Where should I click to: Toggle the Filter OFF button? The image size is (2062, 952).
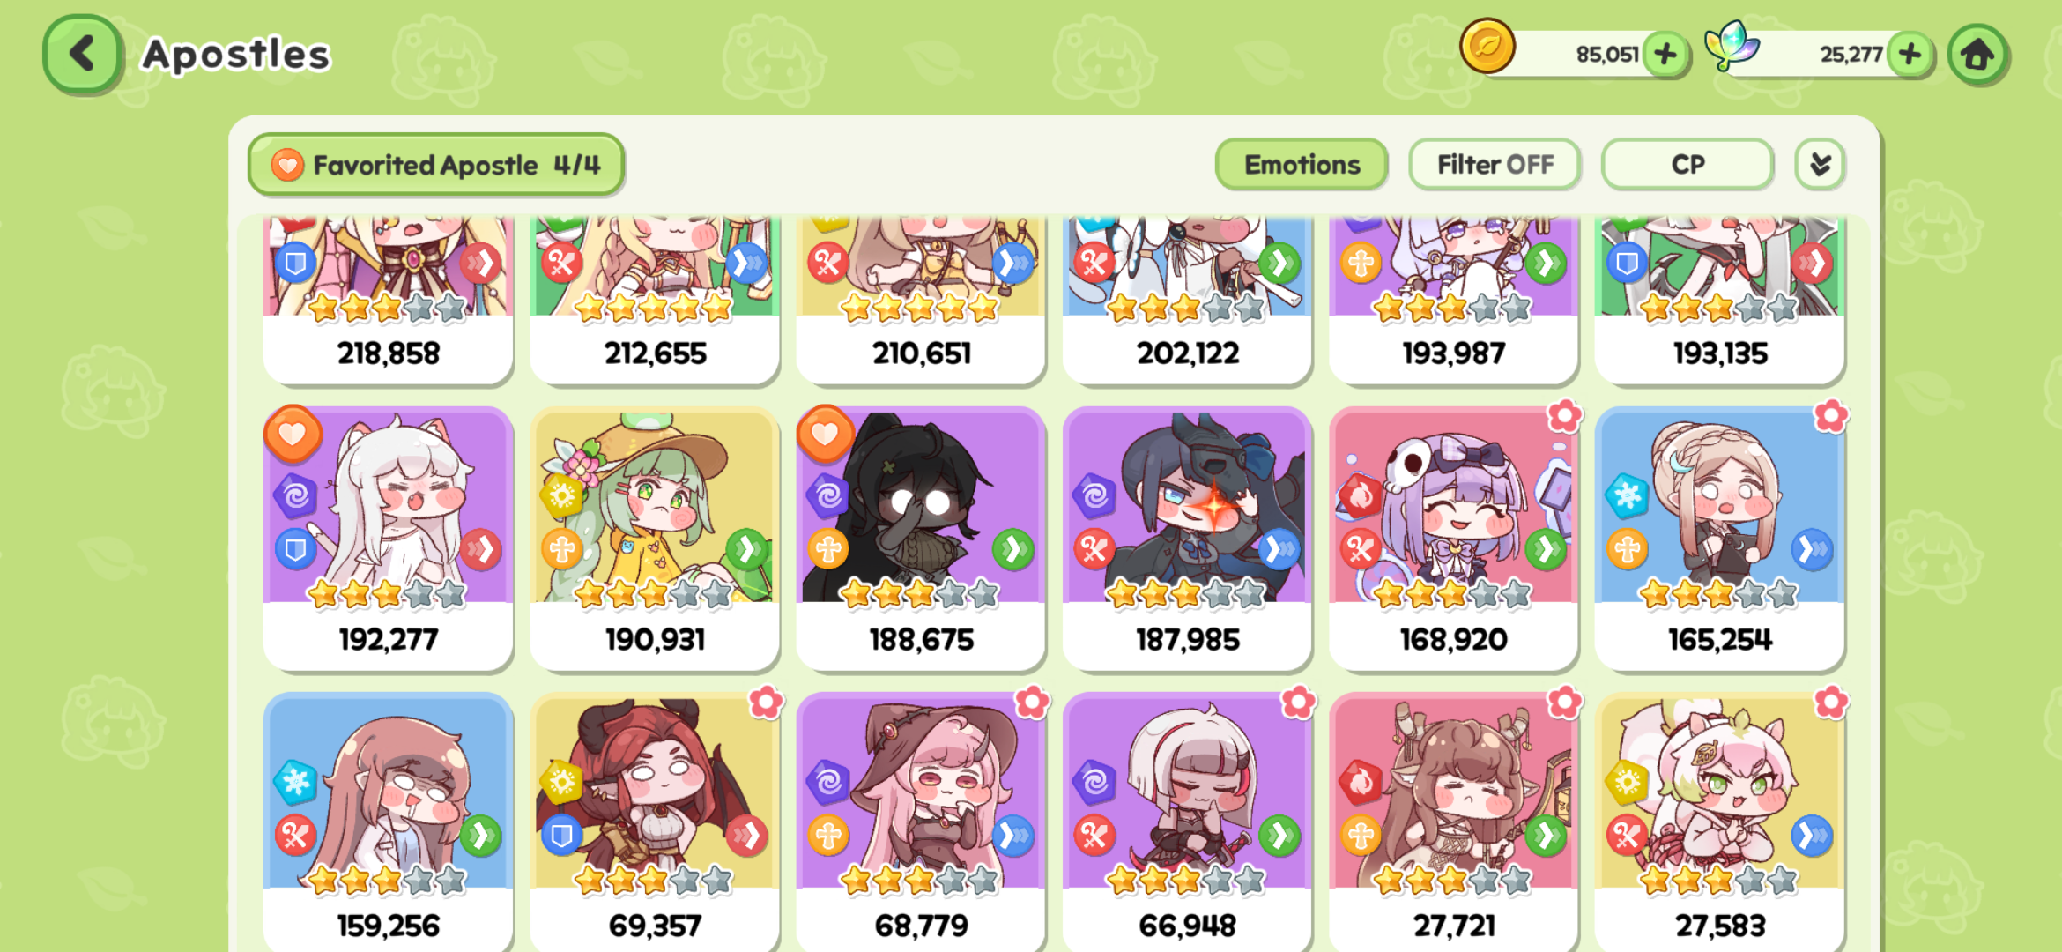coord(1495,165)
